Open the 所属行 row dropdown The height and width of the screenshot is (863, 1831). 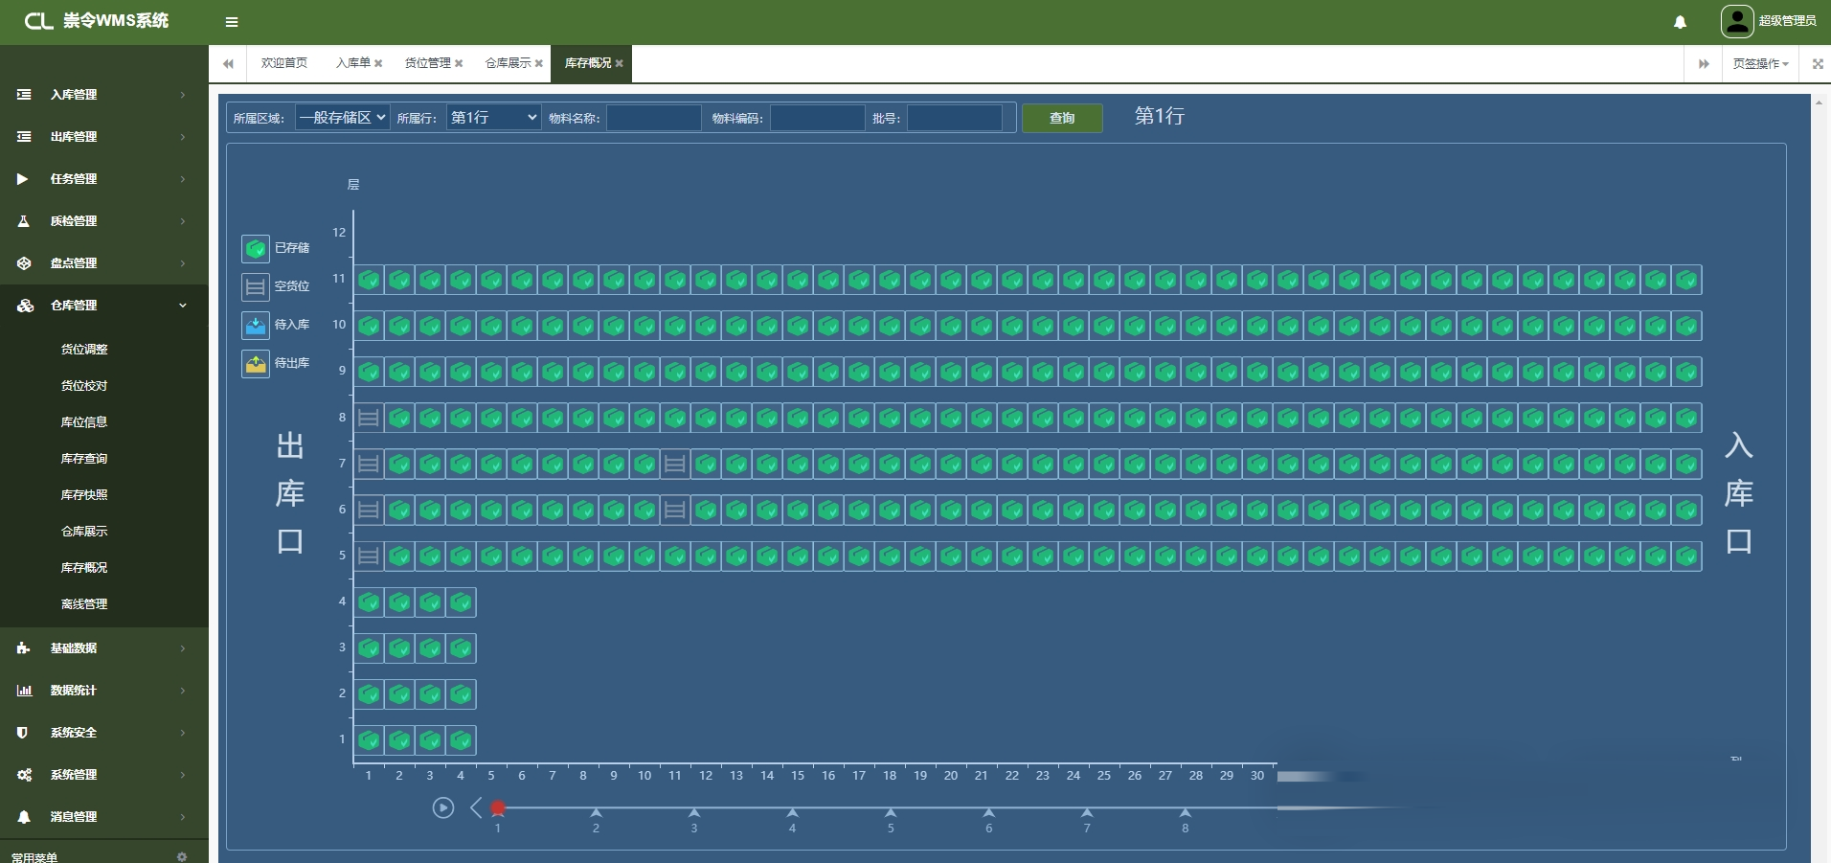[493, 118]
